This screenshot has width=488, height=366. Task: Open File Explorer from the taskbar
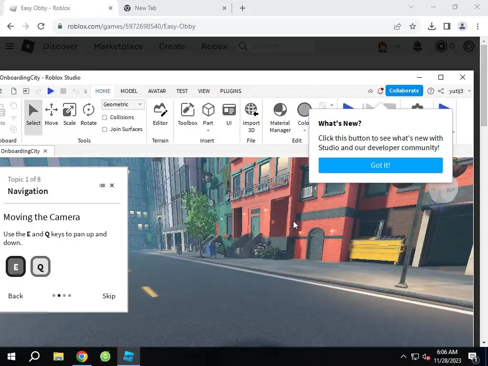[x=58, y=356]
